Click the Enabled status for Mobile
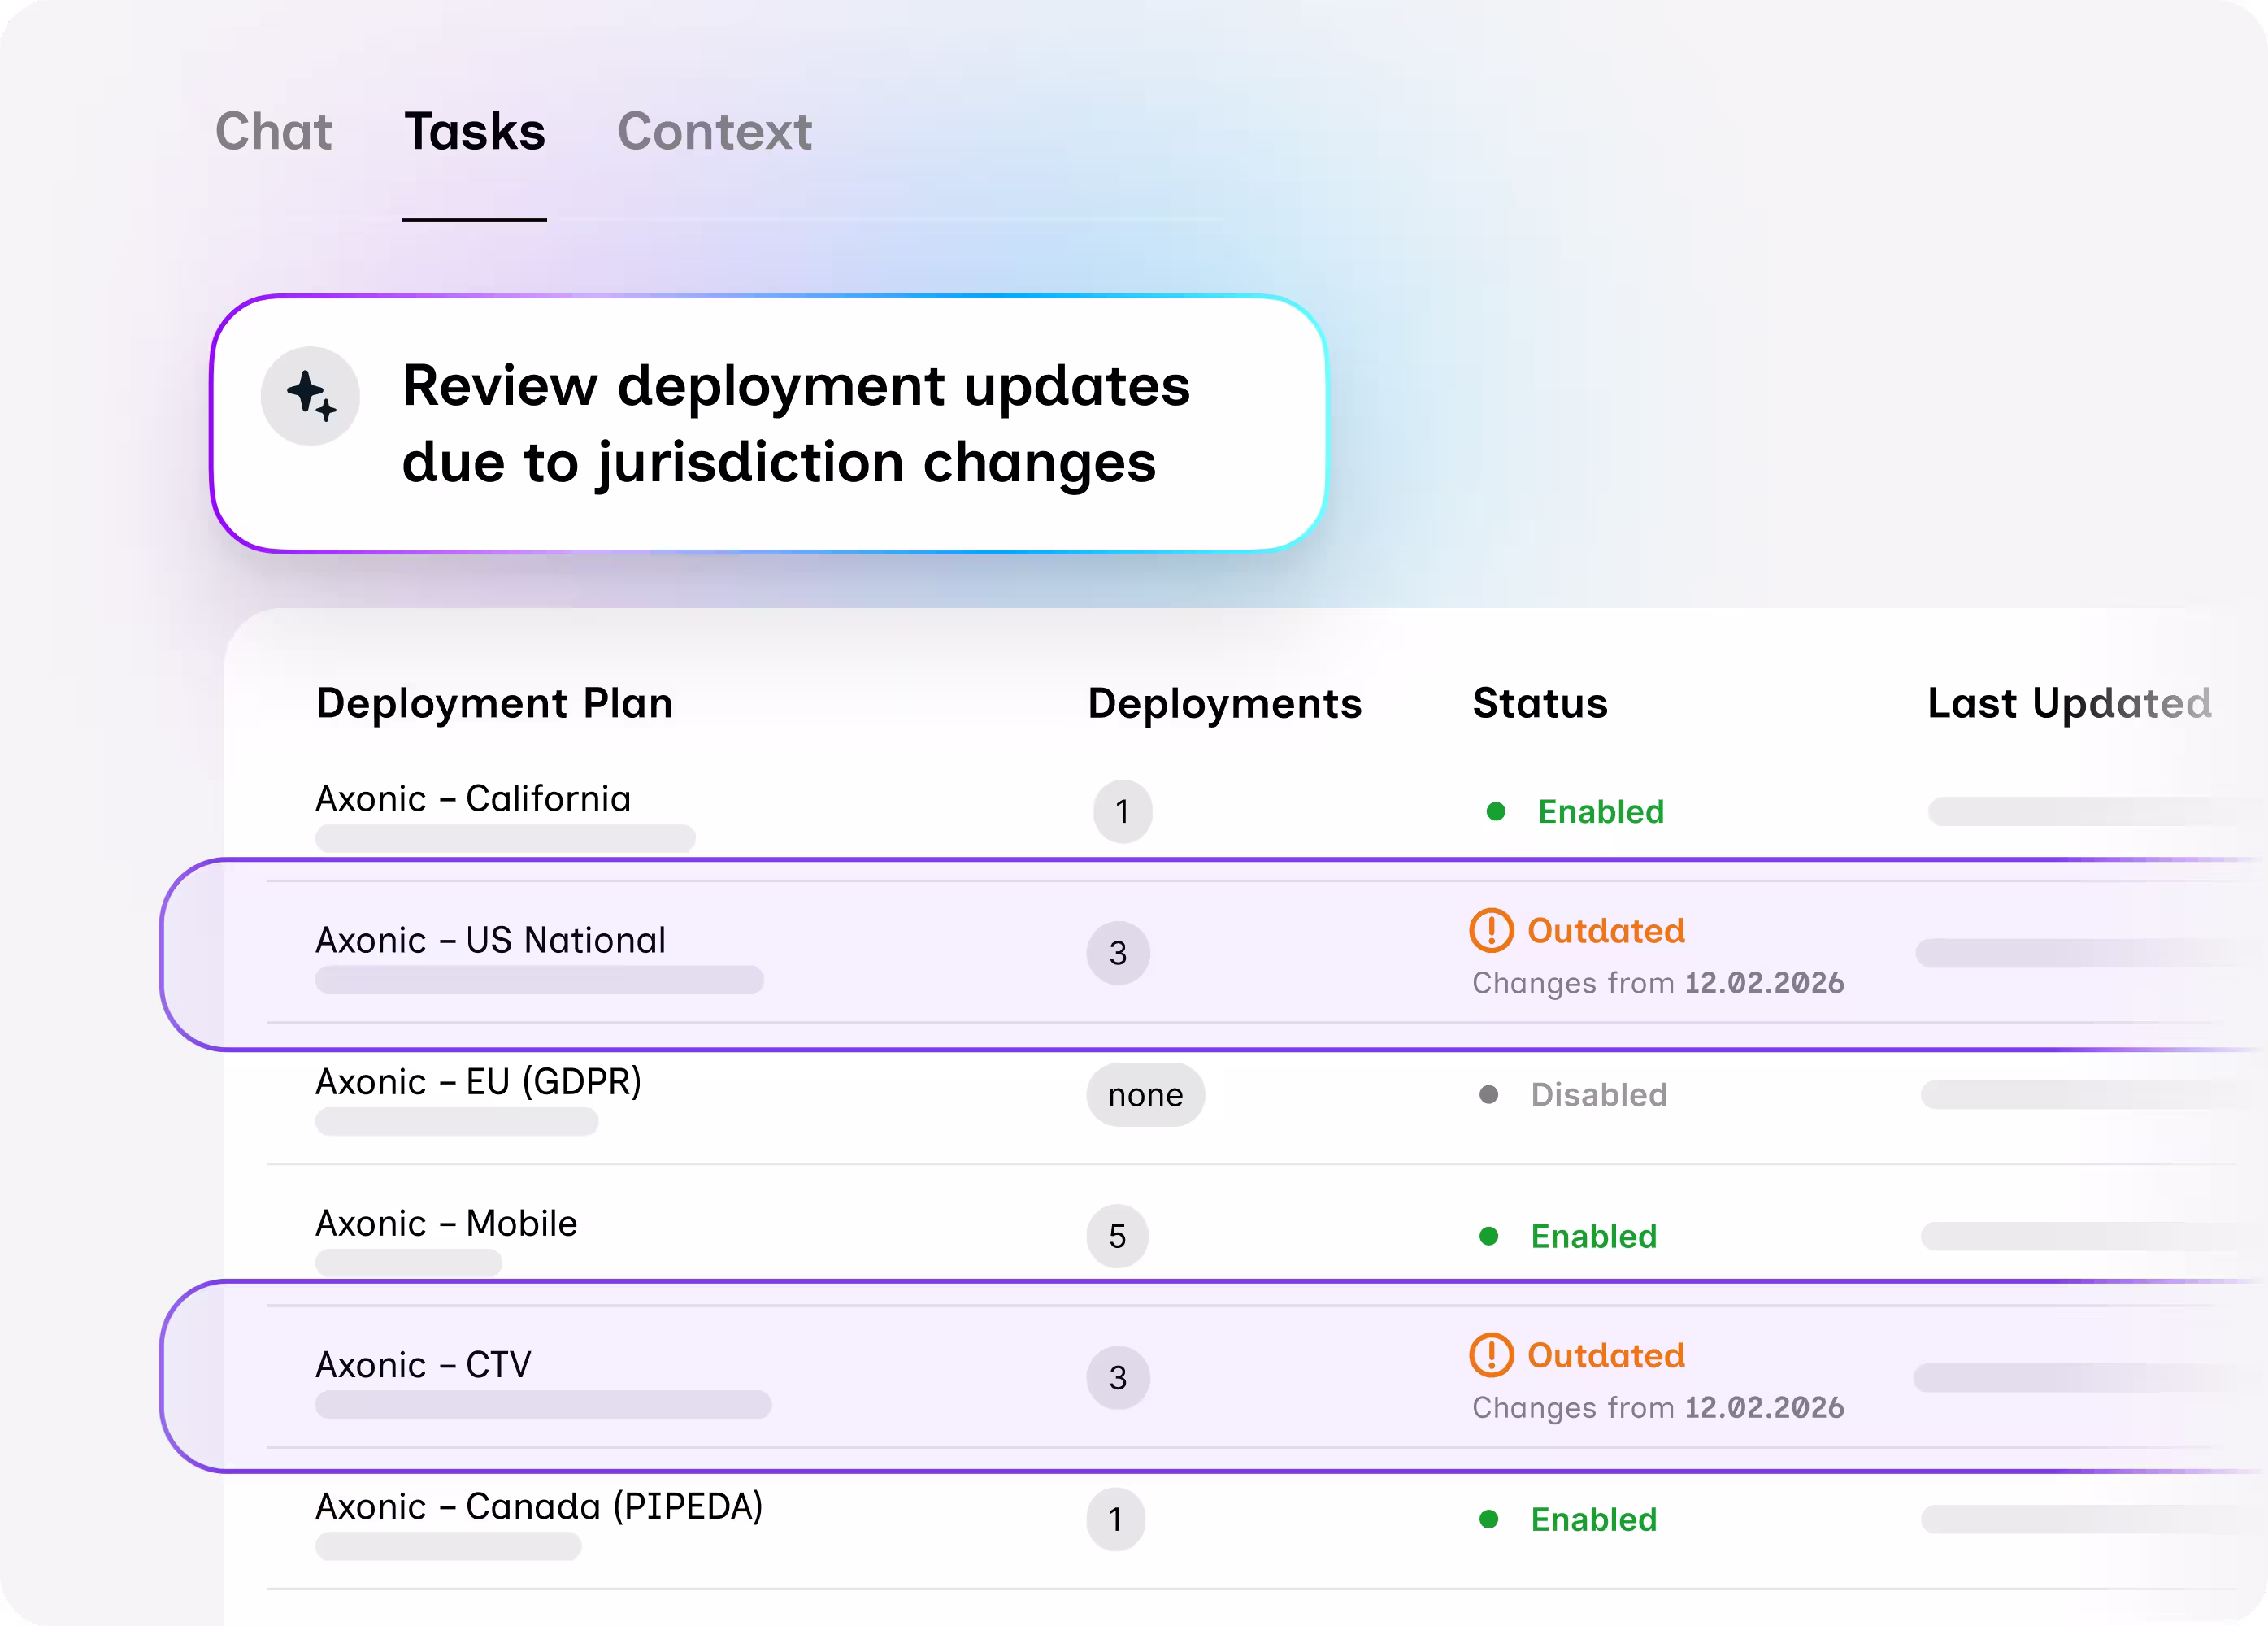 click(1594, 1237)
